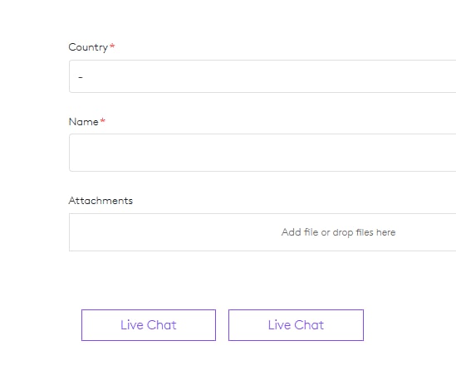Choose 'Add file' in the attachments area
The width and height of the screenshot is (456, 365).
tap(300, 232)
